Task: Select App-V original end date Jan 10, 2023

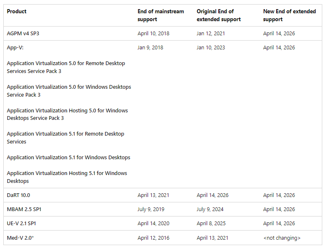Action: 211,47
